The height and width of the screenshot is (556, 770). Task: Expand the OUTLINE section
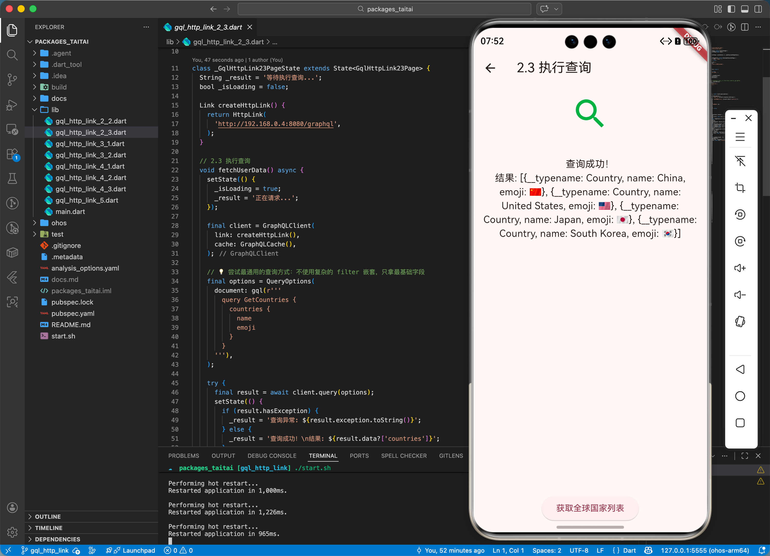click(x=48, y=516)
